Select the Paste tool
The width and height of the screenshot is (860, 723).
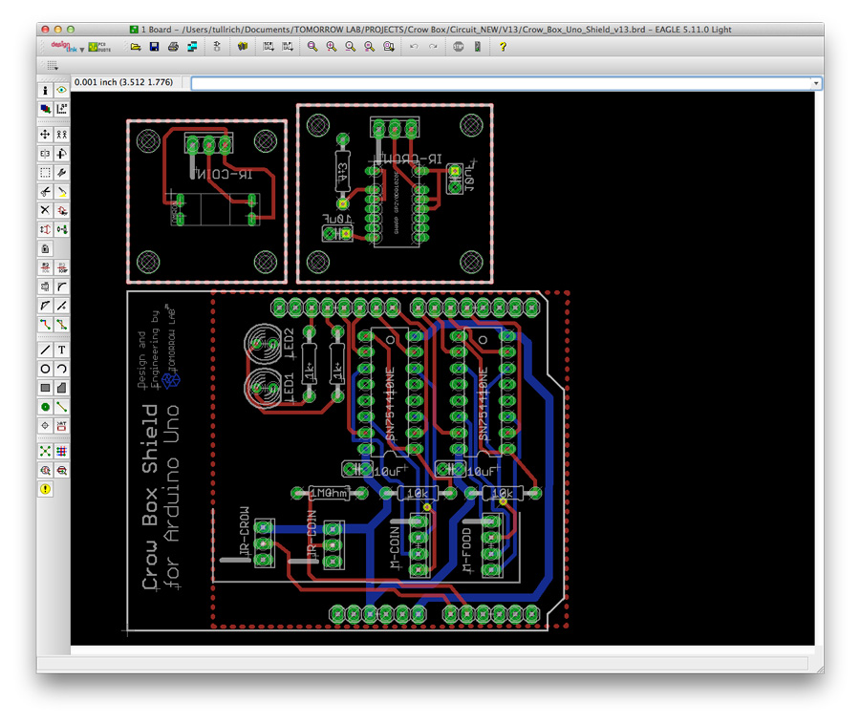click(x=62, y=191)
